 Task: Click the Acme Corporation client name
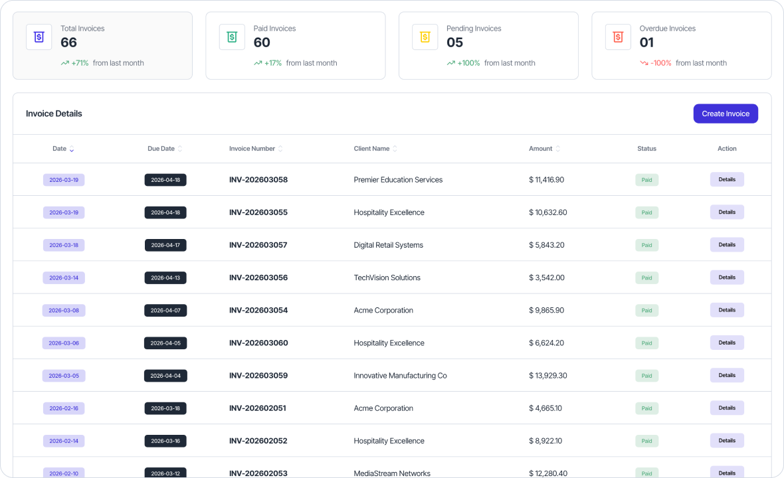tap(383, 310)
